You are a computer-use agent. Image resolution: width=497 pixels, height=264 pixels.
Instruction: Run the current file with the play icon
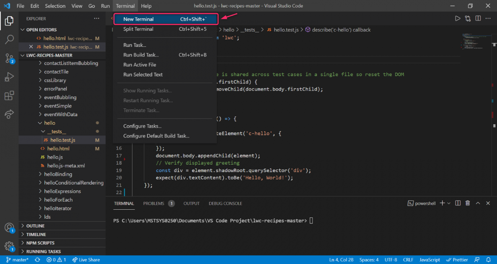458,18
